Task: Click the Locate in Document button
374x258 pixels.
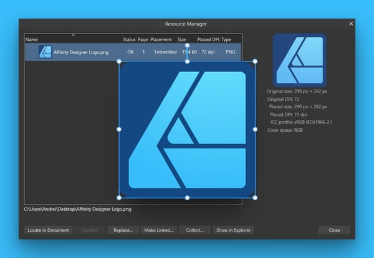Action: 48,230
